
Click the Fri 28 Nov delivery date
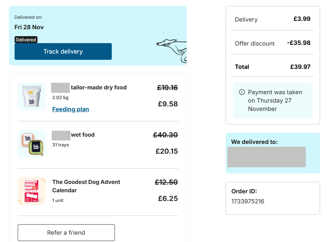click(29, 27)
